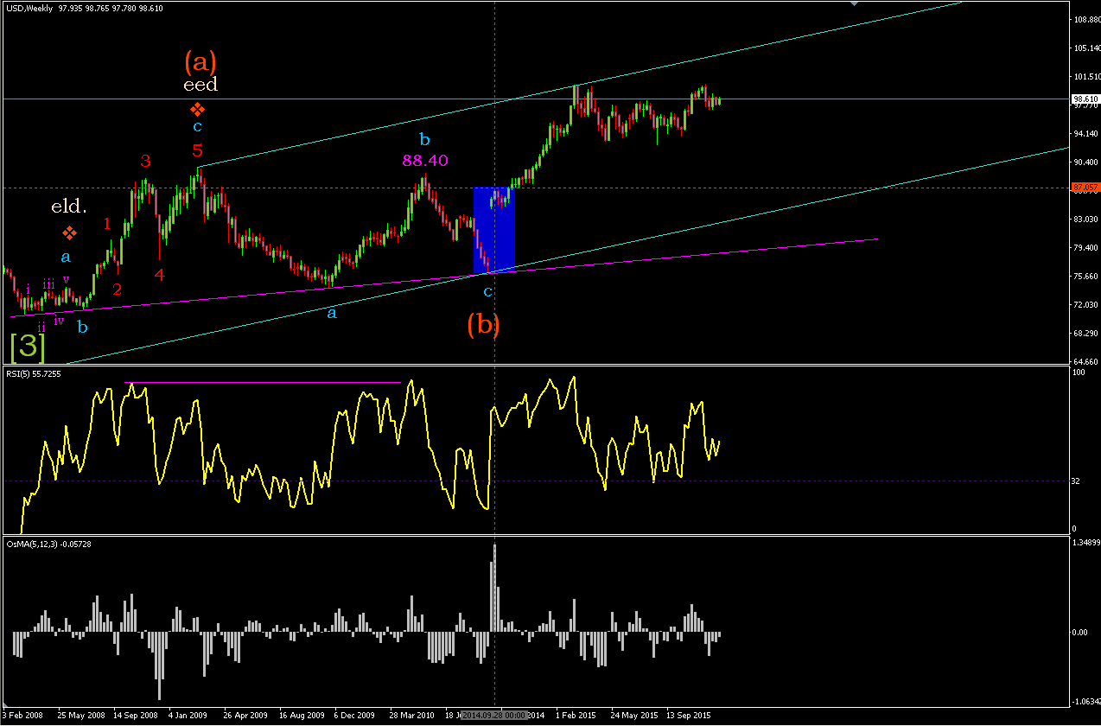Click the 72.030 price scale value
1101x726 pixels.
pos(1085,304)
